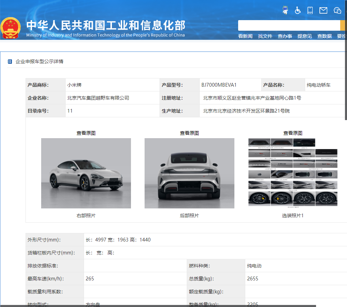Image resolution: width=347 pixels, height=307 pixels.
Task: Click the caption 后部照片
Action: point(189,216)
